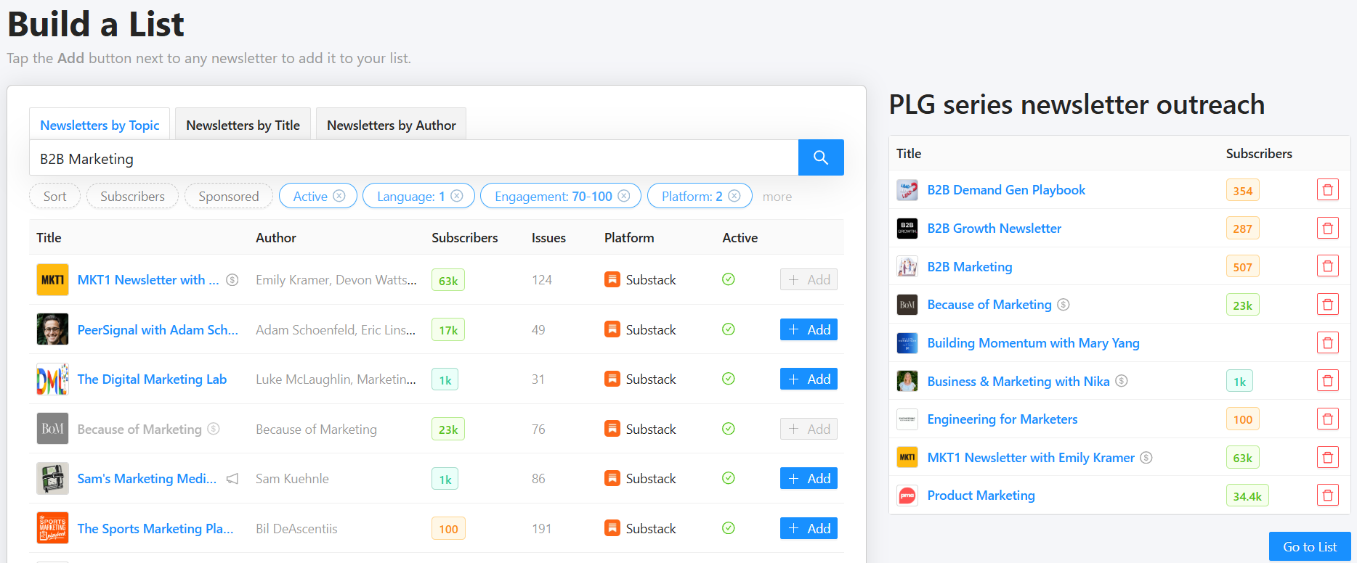Click into the B2B Marketing search field
1357x563 pixels.
(x=414, y=158)
